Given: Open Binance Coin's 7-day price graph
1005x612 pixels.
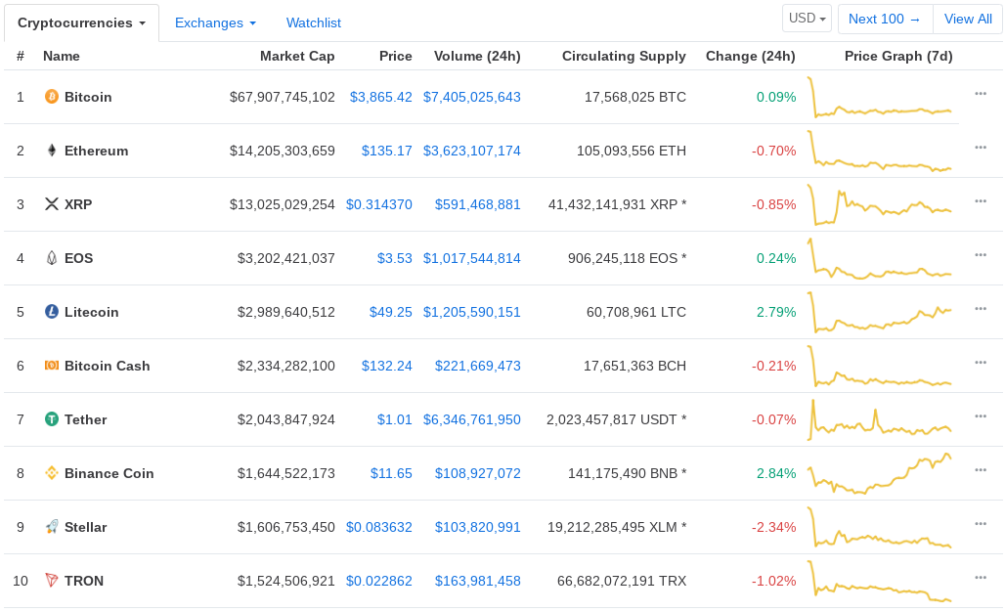Looking at the screenshot, I should pyautogui.click(x=880, y=473).
